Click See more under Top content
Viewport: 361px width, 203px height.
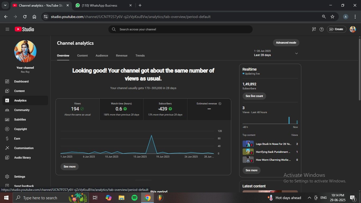click(251, 170)
